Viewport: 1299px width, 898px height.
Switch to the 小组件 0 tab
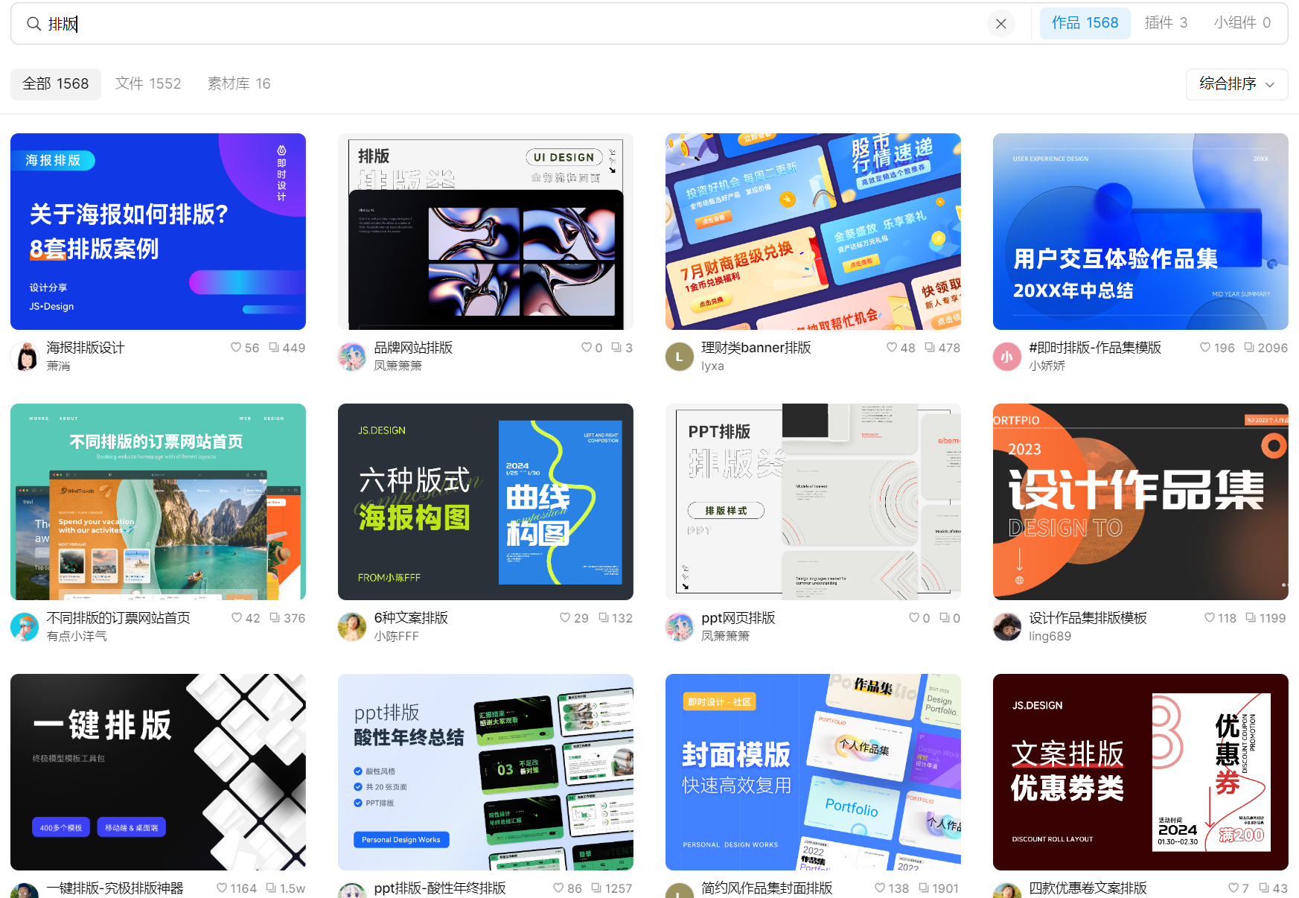pyautogui.click(x=1242, y=23)
